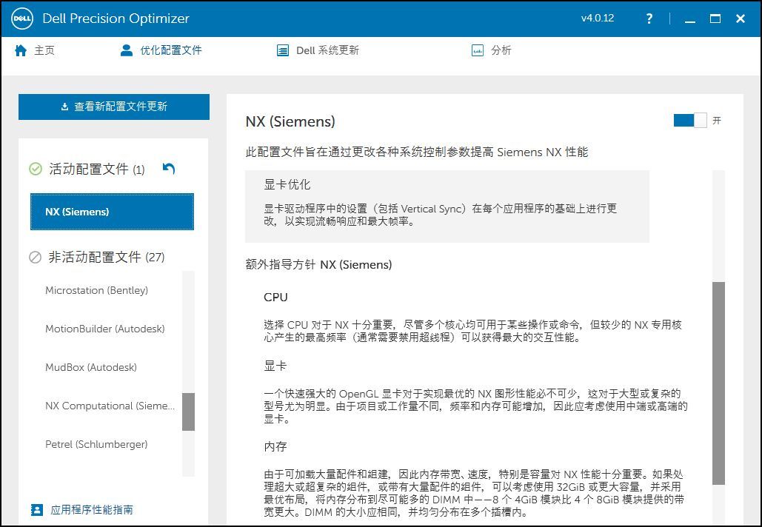Click the undo arrow next to 活动配置文件
Image resolution: width=762 pixels, height=527 pixels.
click(x=169, y=169)
